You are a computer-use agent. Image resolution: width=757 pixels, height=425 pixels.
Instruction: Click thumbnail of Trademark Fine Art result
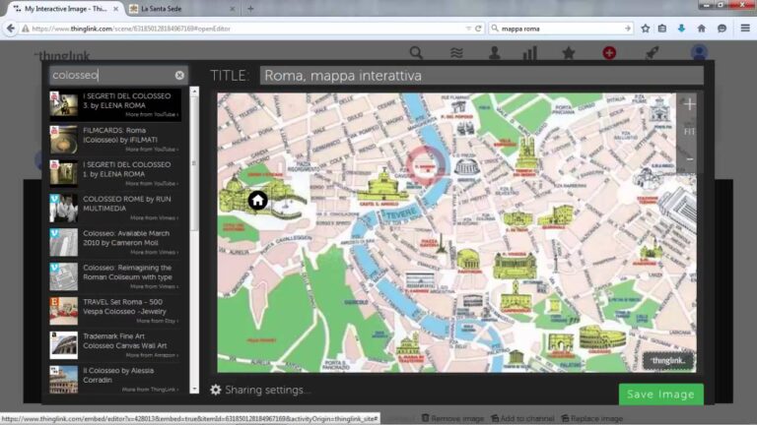pos(63,345)
